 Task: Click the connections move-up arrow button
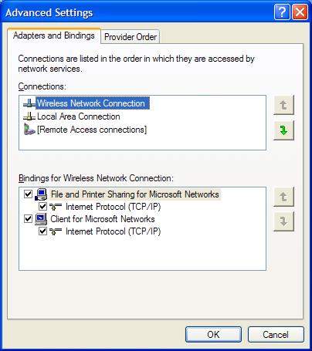[283, 105]
